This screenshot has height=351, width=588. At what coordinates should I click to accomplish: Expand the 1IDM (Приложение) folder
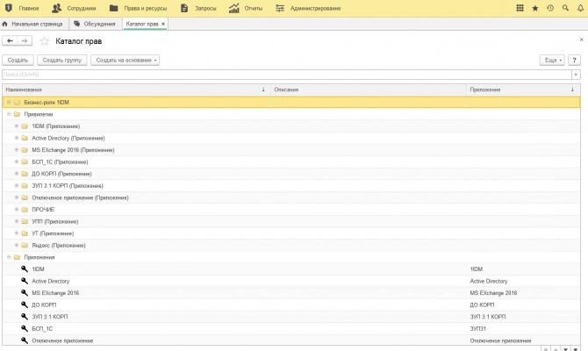pyautogui.click(x=17, y=126)
